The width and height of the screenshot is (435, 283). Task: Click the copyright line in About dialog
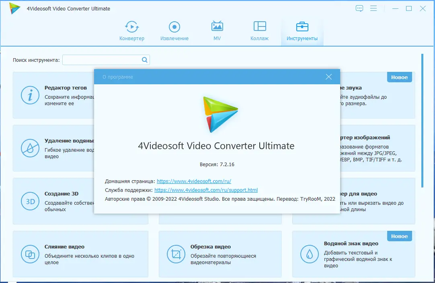220,199
